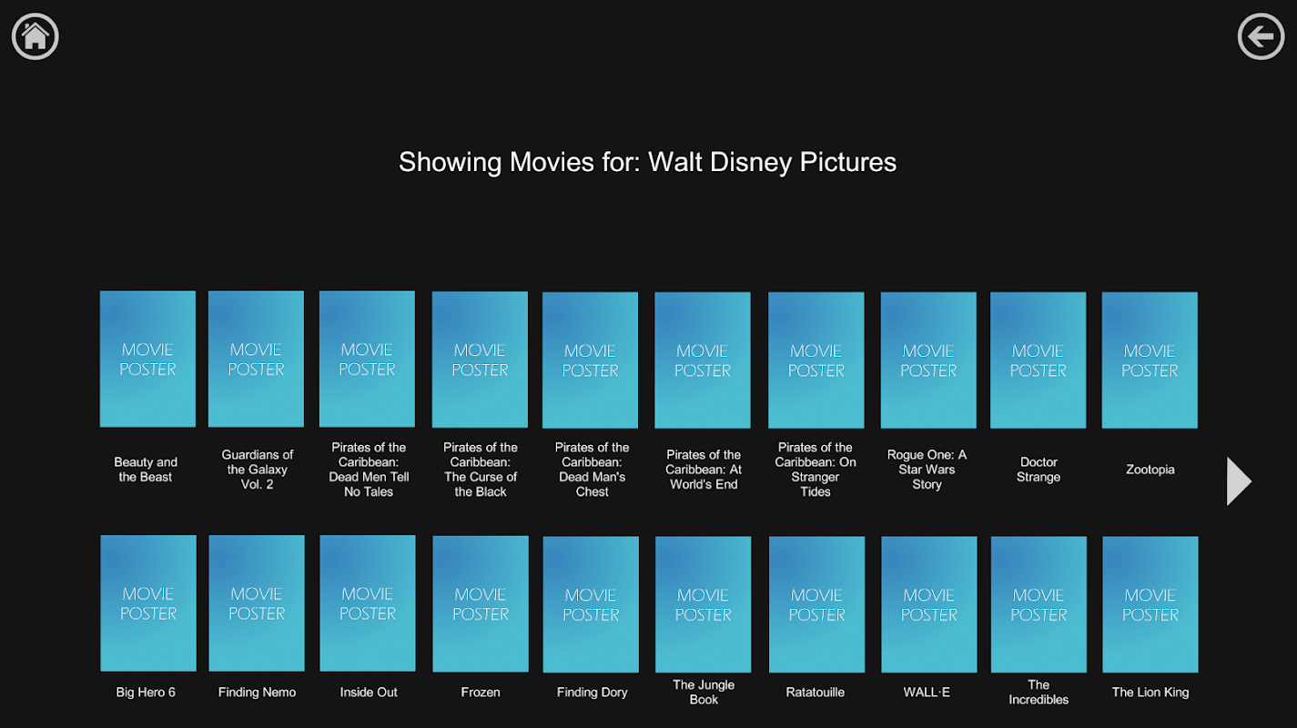Click the 'Doctor Strange' title text
Image resolution: width=1297 pixels, height=728 pixels.
coord(1039,470)
